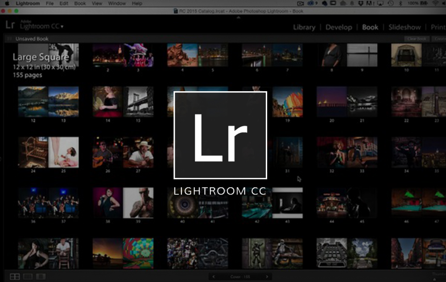
Task: Select page 19 hot air balloon thumbnail
Action: coord(288,102)
